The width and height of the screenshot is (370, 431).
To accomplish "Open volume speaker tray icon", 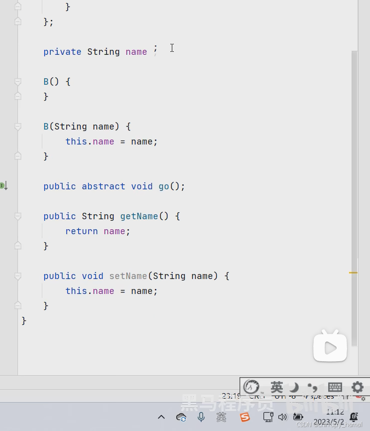I will [282, 417].
